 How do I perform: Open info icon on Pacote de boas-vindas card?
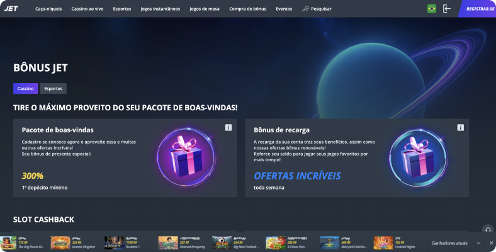[x=228, y=128]
